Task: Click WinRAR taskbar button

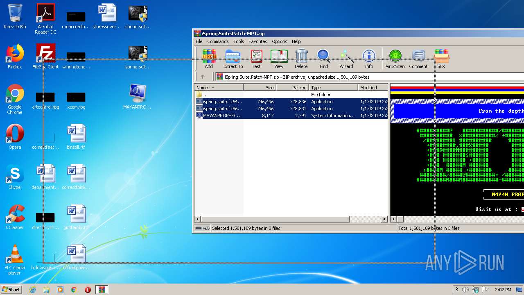Action: (102, 290)
